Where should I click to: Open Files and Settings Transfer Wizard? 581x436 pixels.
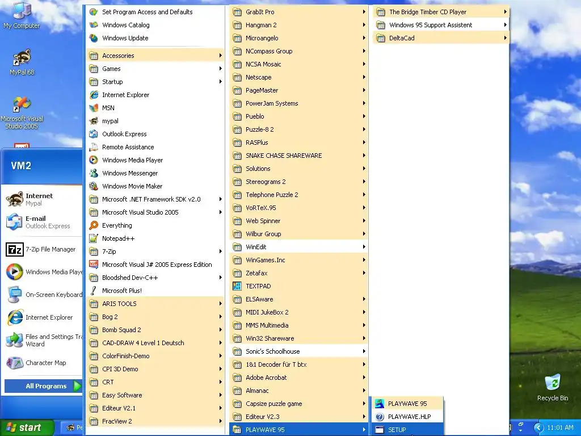click(43, 340)
